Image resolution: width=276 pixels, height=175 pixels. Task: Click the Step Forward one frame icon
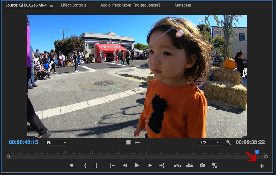coord(150,165)
